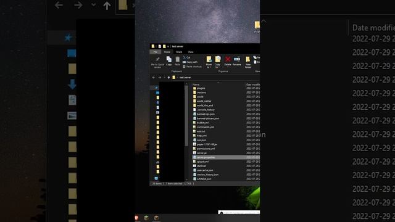Click test server in the address bar
The height and width of the screenshot is (222, 395).
pyautogui.click(x=185, y=78)
